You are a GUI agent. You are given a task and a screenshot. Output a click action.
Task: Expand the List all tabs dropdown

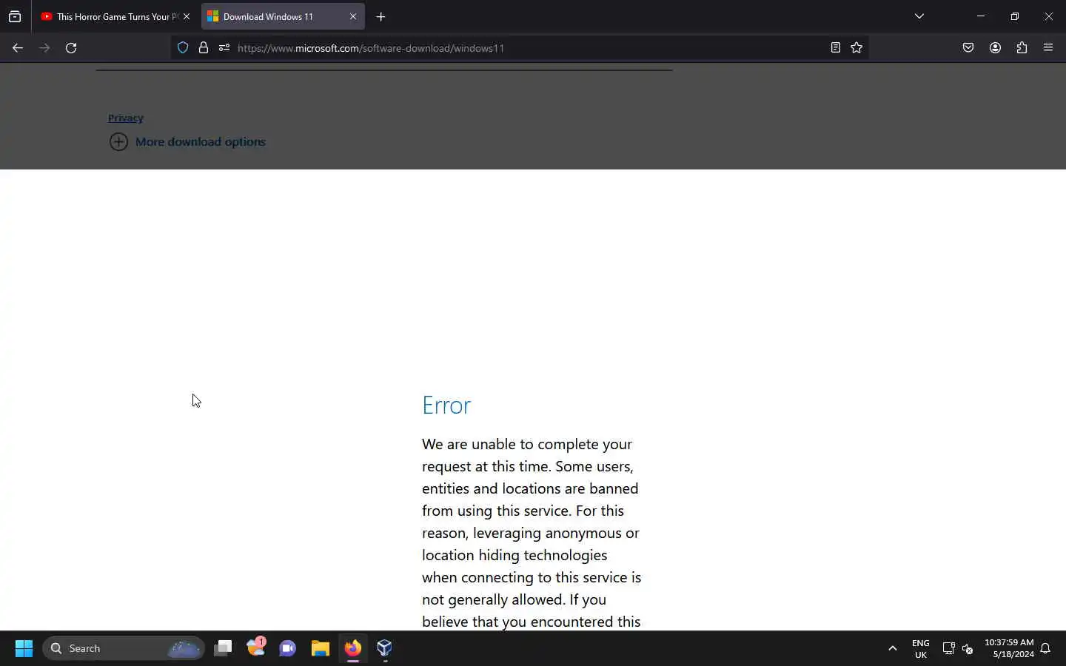(919, 16)
